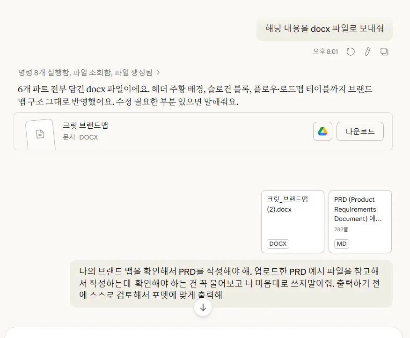Focus the chat message input box

click(204, 332)
